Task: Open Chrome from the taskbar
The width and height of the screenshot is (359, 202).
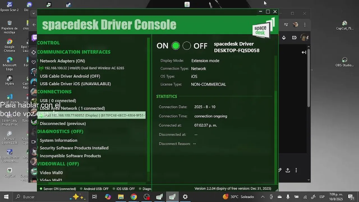Action: click(134, 197)
